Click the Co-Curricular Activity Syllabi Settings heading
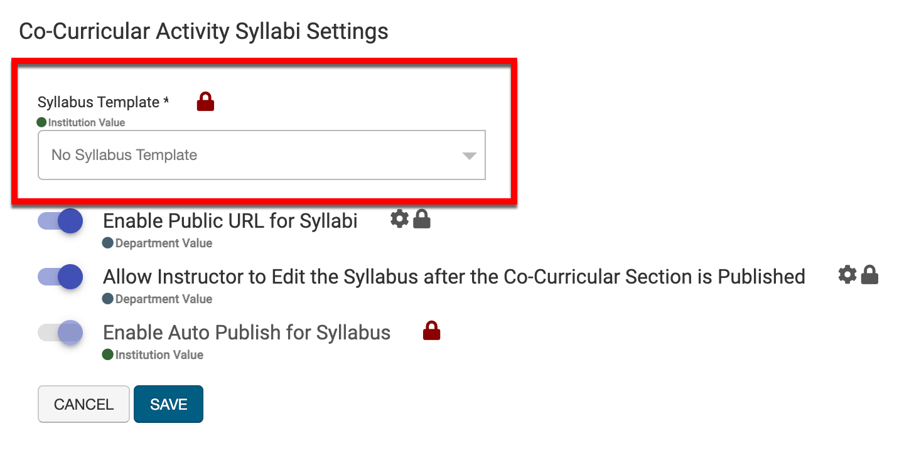 (x=204, y=31)
